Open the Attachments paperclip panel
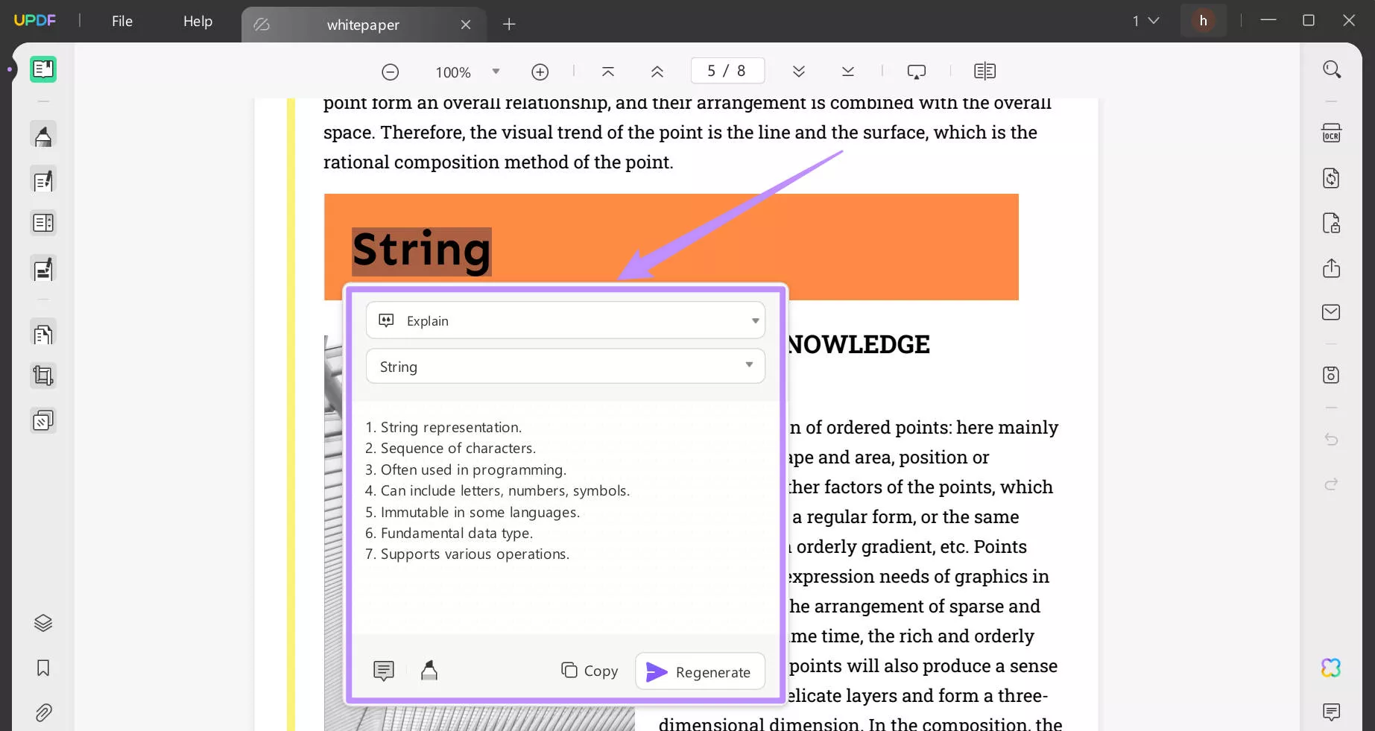Image resolution: width=1375 pixels, height=731 pixels. pyautogui.click(x=43, y=713)
